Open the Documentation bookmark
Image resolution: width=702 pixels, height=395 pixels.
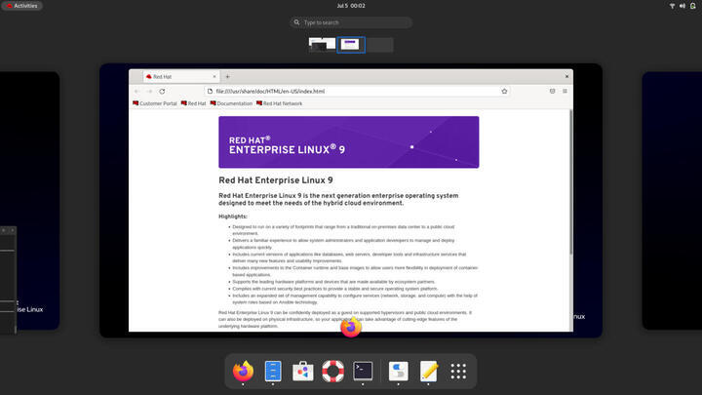[231, 103]
